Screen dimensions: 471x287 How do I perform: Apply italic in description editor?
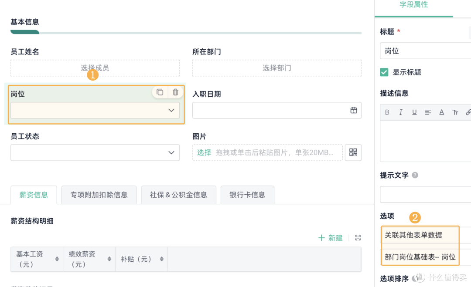point(400,112)
